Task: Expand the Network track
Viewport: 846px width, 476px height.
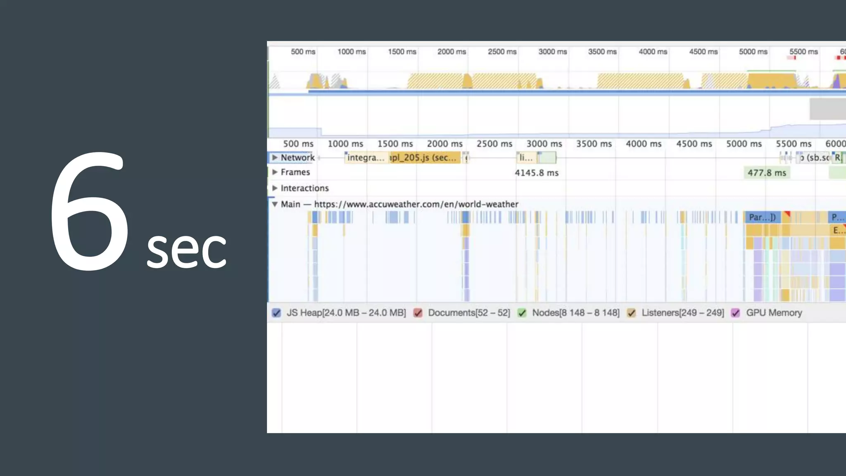Action: tap(275, 157)
